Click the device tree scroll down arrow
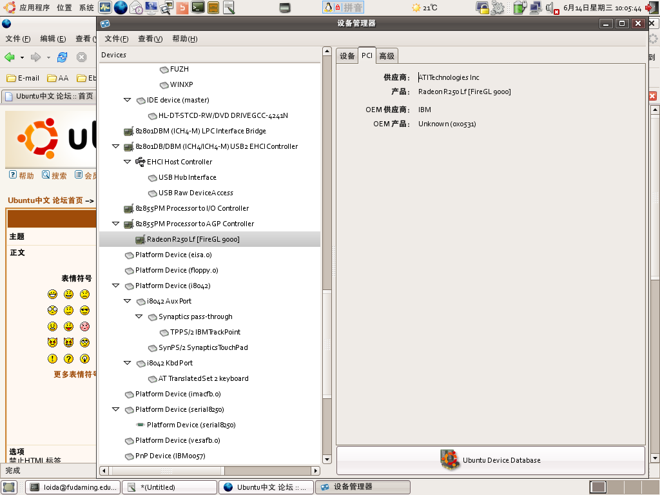This screenshot has height=495, width=660. (327, 459)
